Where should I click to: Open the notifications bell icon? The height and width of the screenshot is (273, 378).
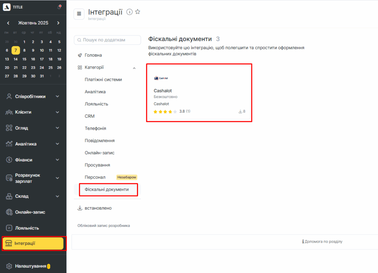[x=59, y=7]
